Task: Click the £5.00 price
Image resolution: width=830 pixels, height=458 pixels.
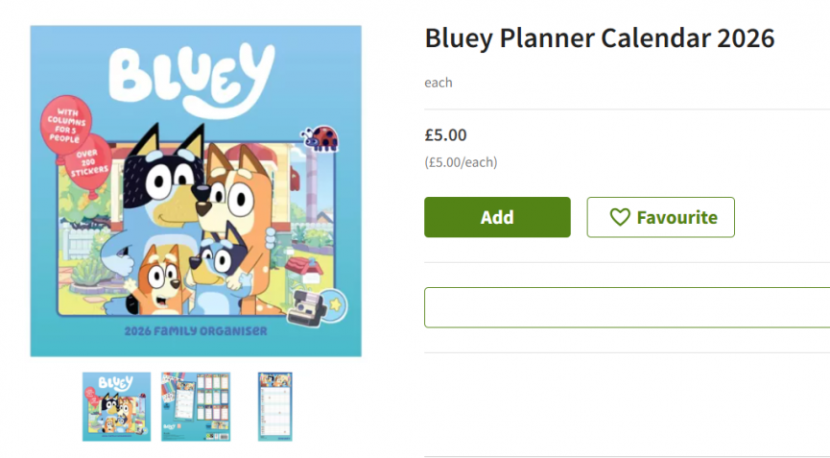Action: (445, 135)
